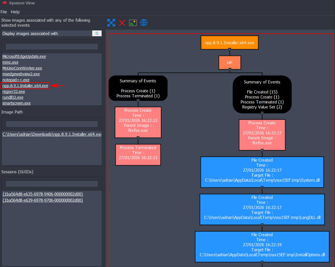The width and height of the screenshot is (335, 267).
Task: Select regsvr32.exe from the image list
Action: click(x=14, y=92)
